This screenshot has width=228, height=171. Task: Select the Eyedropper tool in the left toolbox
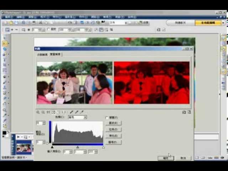pyautogui.click(x=5, y=115)
